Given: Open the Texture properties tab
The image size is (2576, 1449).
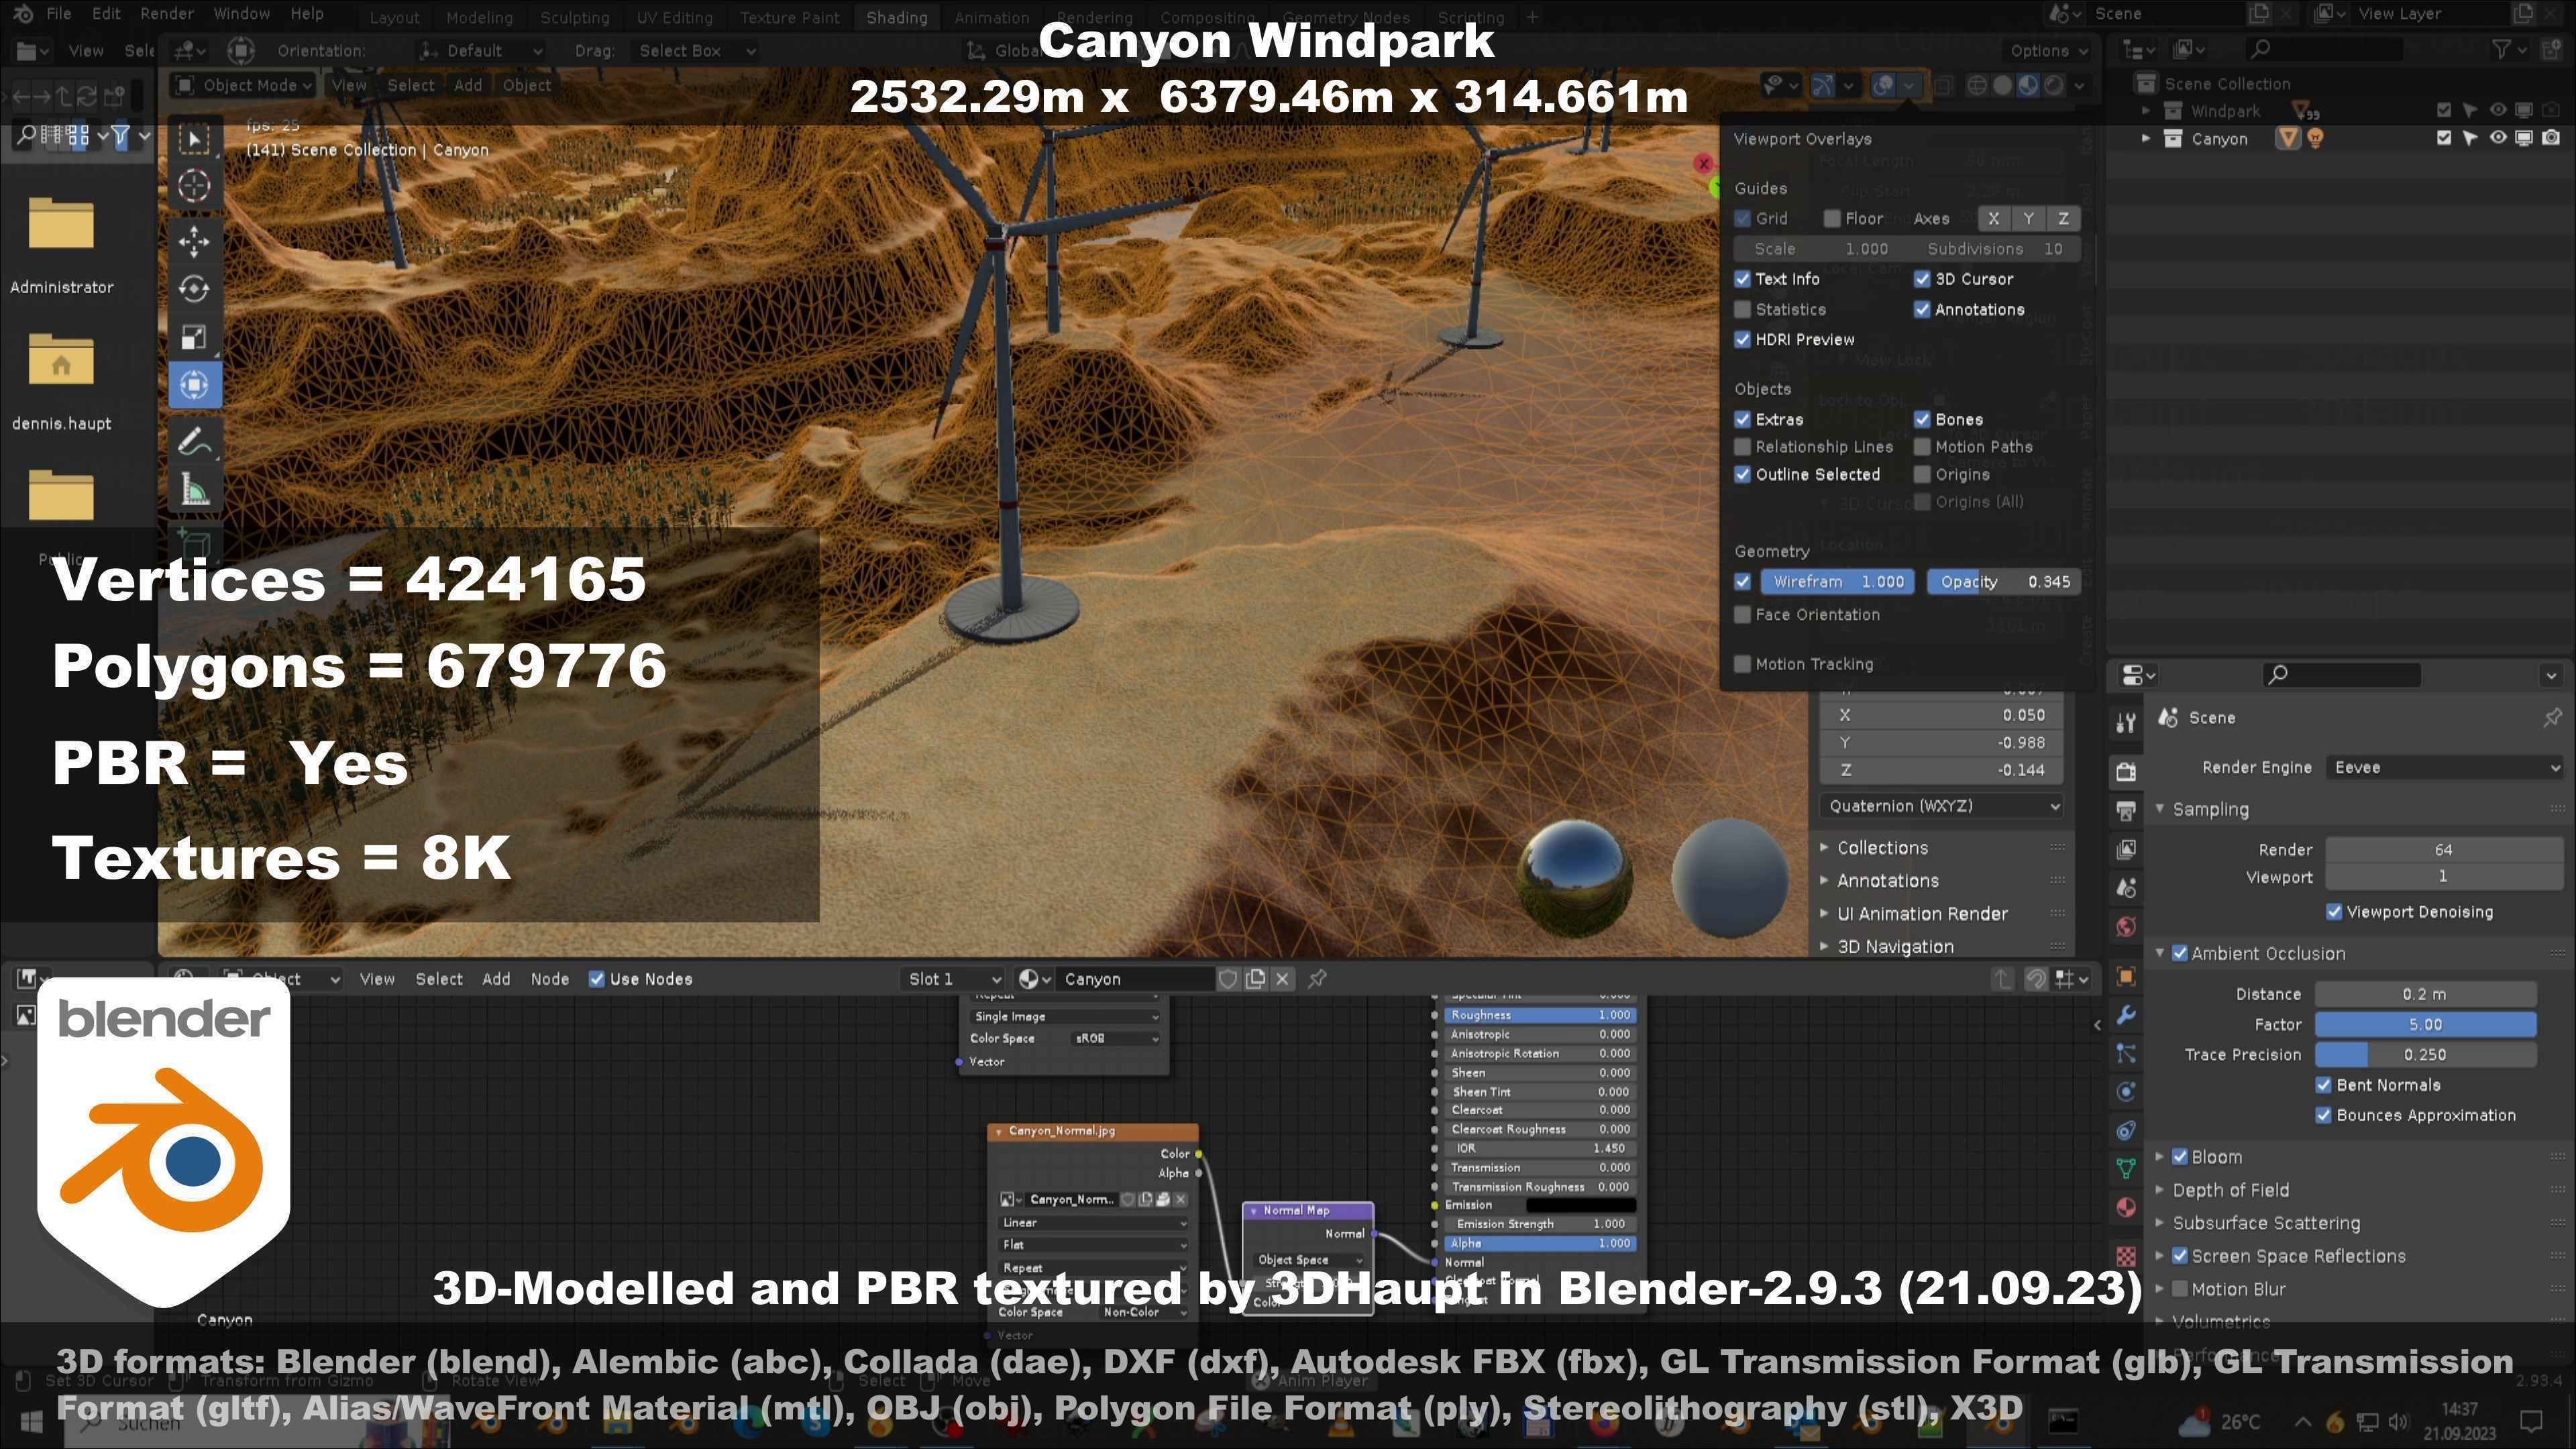Looking at the screenshot, I should pos(2126,1256).
